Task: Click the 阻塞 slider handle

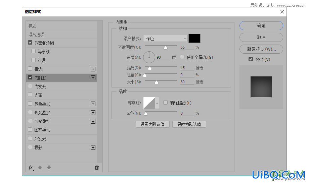Action: pos(145,75)
